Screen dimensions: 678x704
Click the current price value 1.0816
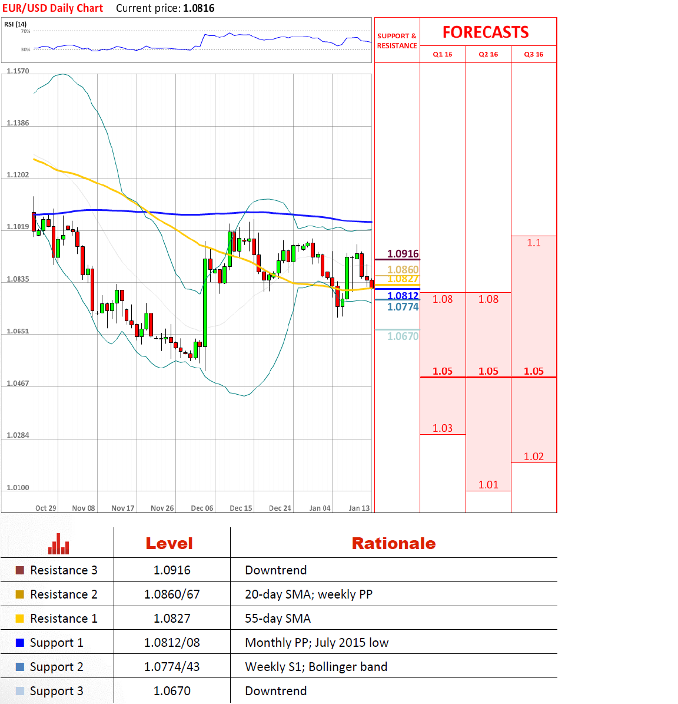click(x=199, y=8)
